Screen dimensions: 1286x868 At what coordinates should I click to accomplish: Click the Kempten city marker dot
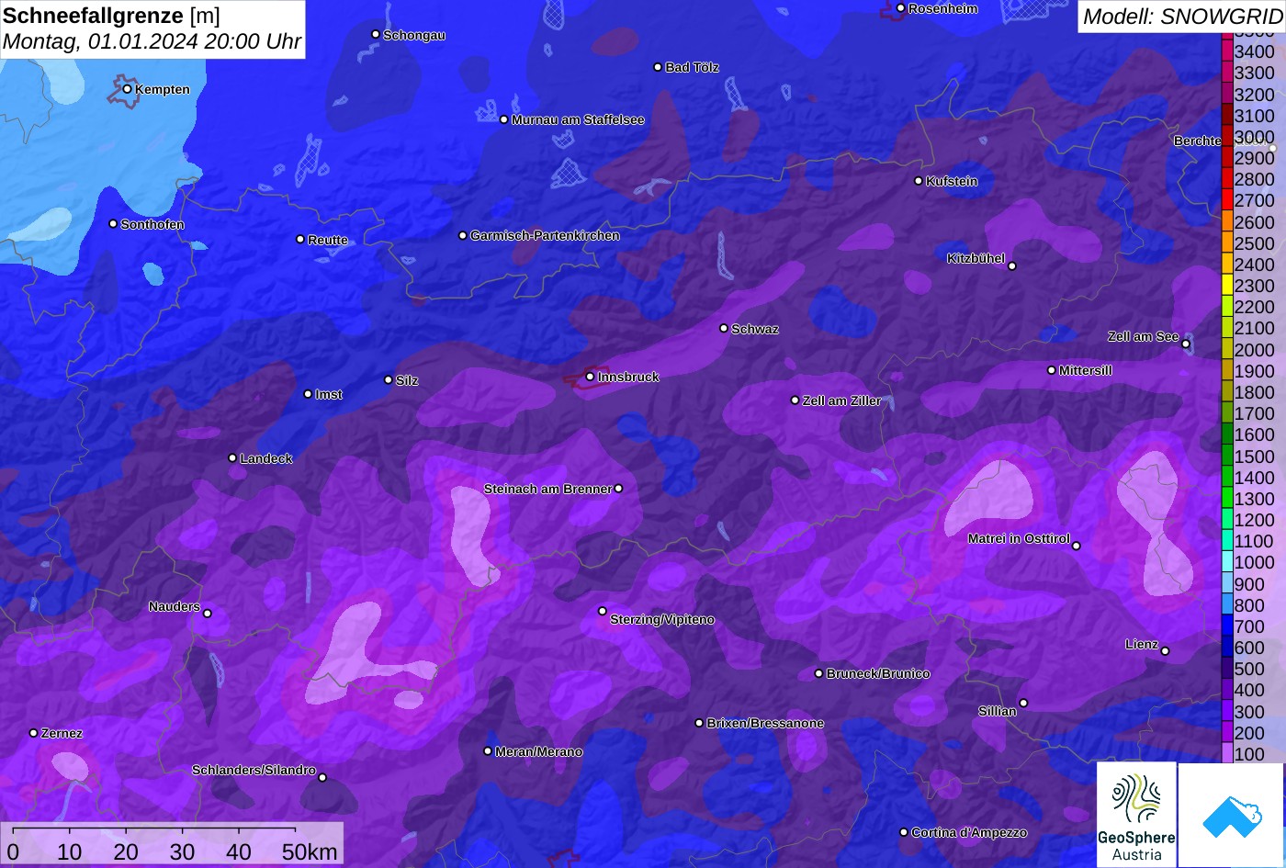[x=127, y=89]
